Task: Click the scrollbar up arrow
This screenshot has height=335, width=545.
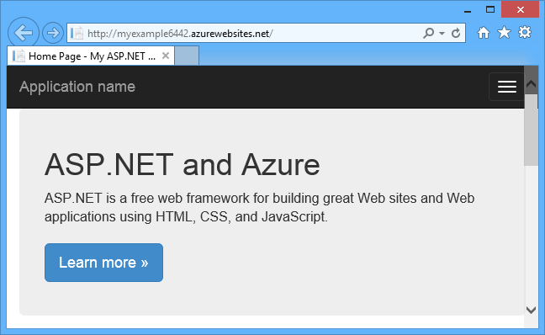Action: (x=531, y=84)
